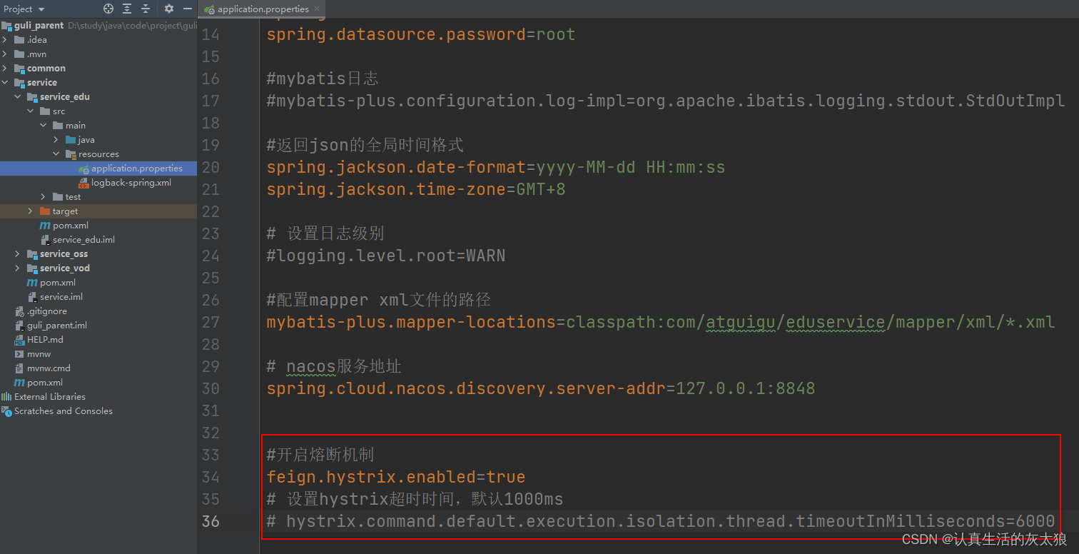Click 'feign.hystrix.enabled=true' line

(x=396, y=477)
